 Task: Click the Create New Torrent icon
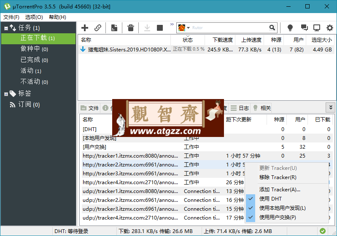point(114,28)
